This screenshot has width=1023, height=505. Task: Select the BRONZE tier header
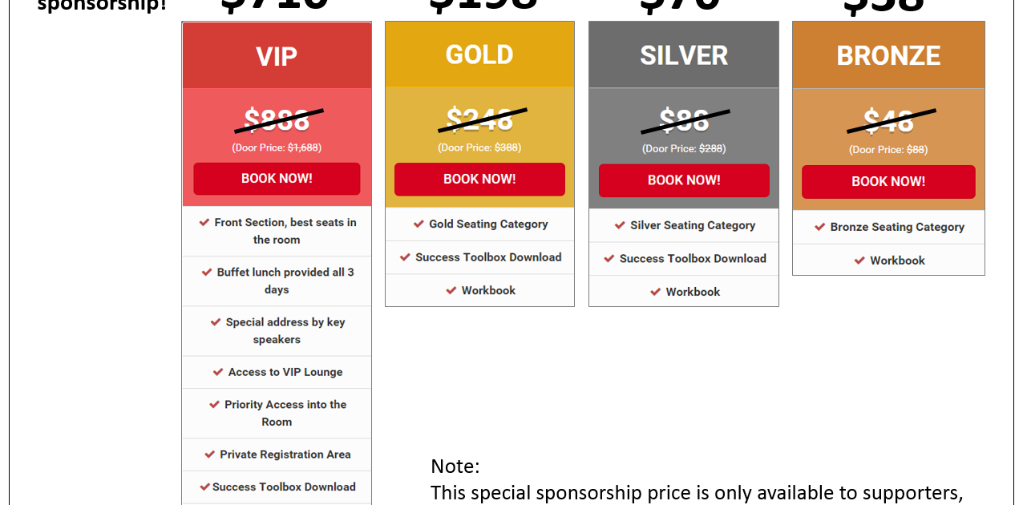click(888, 56)
